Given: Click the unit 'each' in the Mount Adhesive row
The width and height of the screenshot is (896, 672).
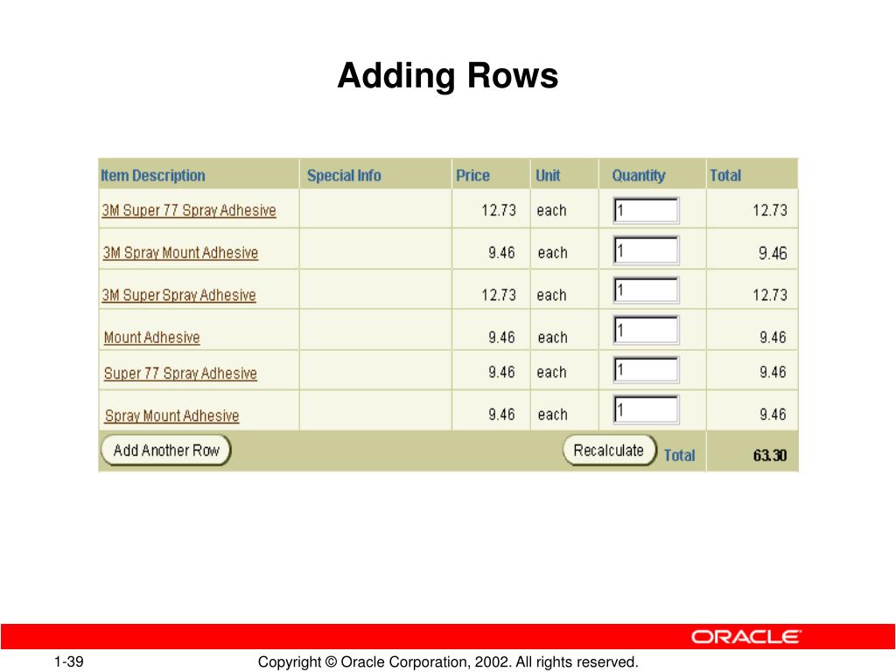Looking at the screenshot, I should coord(553,338).
